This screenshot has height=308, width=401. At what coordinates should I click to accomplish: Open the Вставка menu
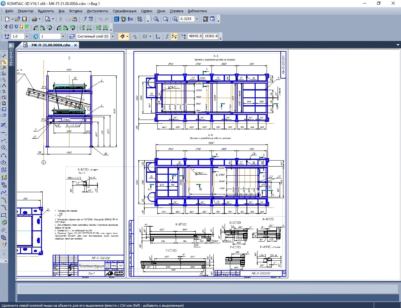(x=76, y=11)
